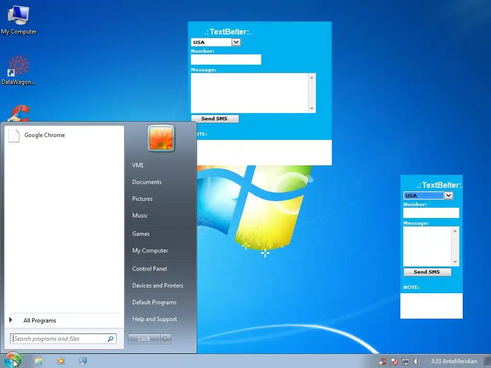Click the user account flower picture
The image size is (491, 368).
(161, 138)
